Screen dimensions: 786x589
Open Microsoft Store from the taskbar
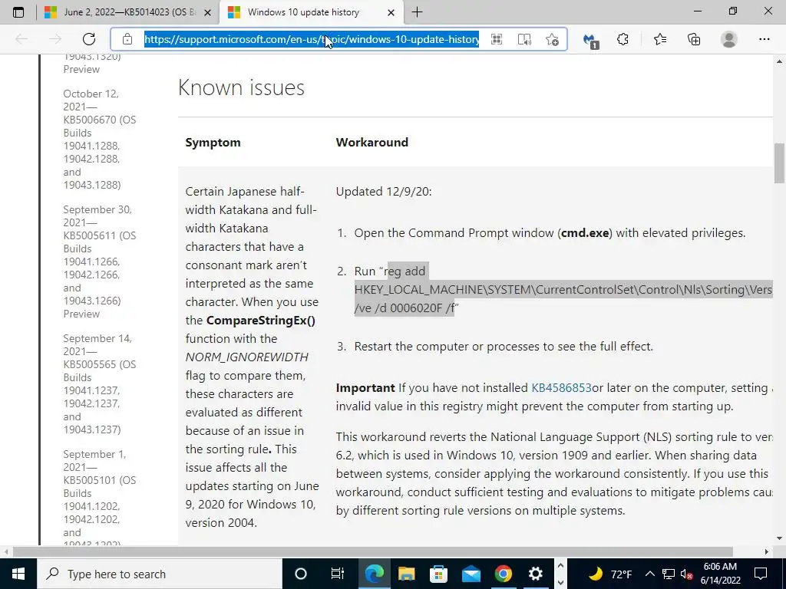click(438, 574)
